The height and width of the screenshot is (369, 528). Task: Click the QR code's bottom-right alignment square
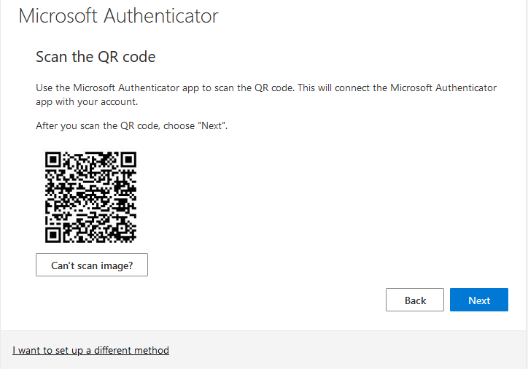point(123,229)
